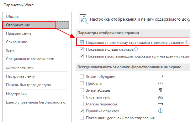This screenshot has width=190, height=122.
Task: Click the soft hyphen symbol icon
Action: click(x=161, y=104)
